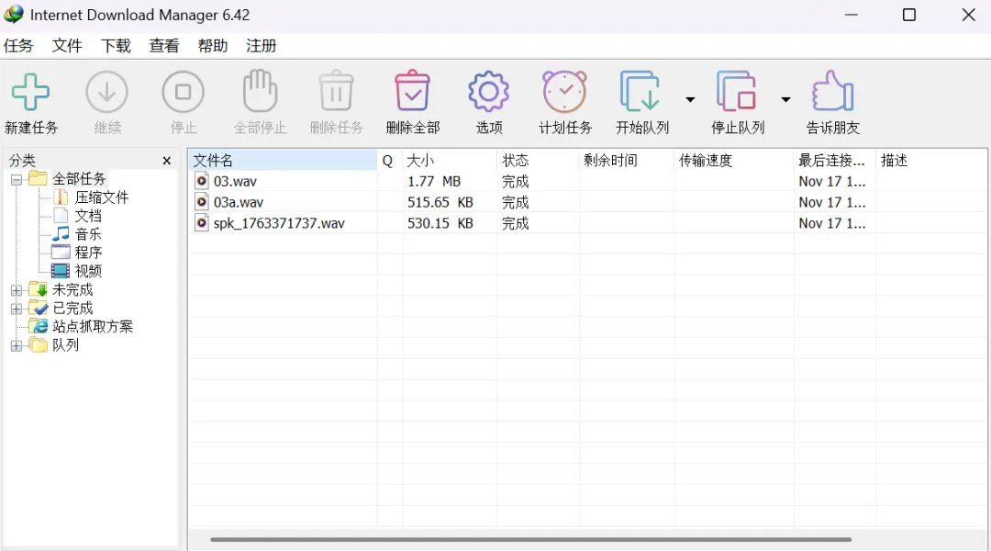Screen dimensions: 991x551
Task: Click the Resume (继续) download icon
Action: tap(106, 92)
